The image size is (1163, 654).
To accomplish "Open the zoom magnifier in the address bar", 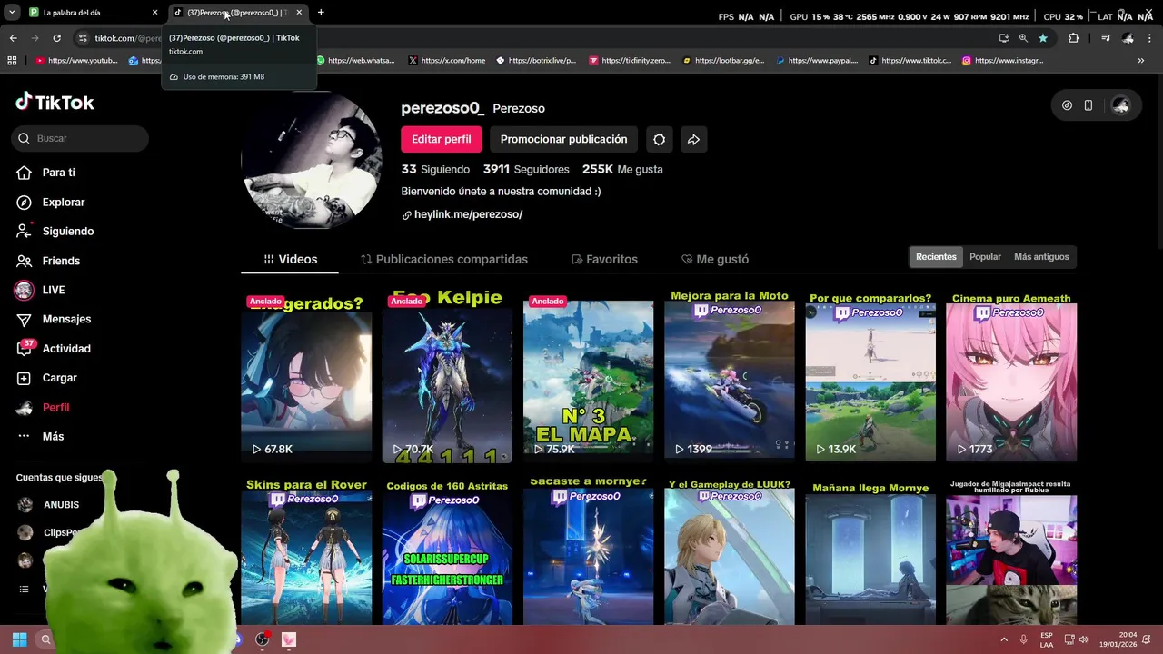I will (x=1023, y=38).
